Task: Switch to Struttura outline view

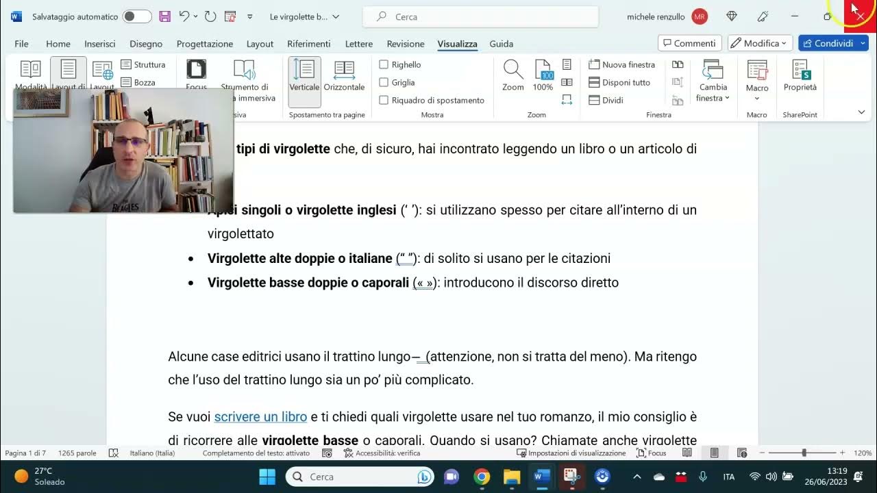Action: click(x=143, y=64)
